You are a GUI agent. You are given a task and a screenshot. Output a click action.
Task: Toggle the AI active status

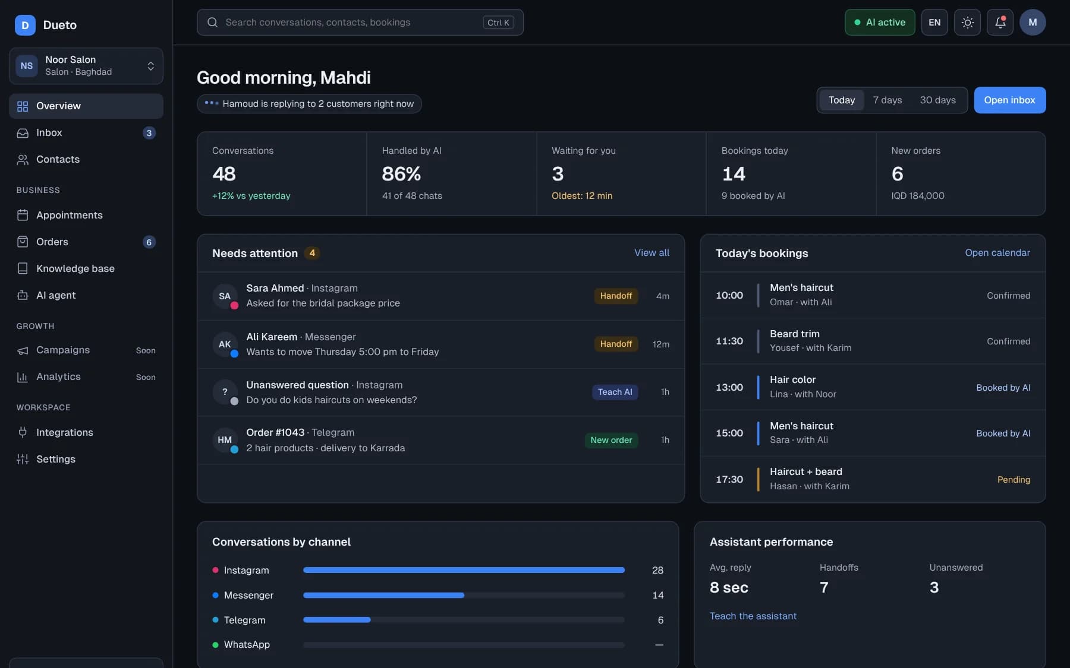pyautogui.click(x=880, y=23)
